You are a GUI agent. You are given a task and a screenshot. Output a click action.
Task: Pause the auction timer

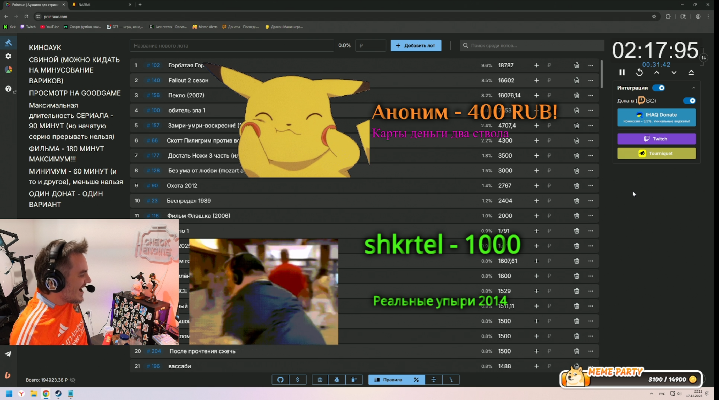coord(622,73)
